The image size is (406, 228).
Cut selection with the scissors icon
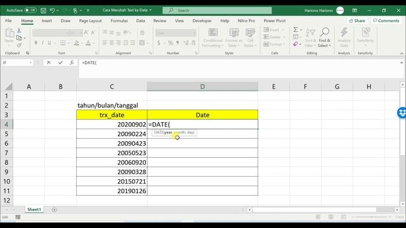coord(19,30)
